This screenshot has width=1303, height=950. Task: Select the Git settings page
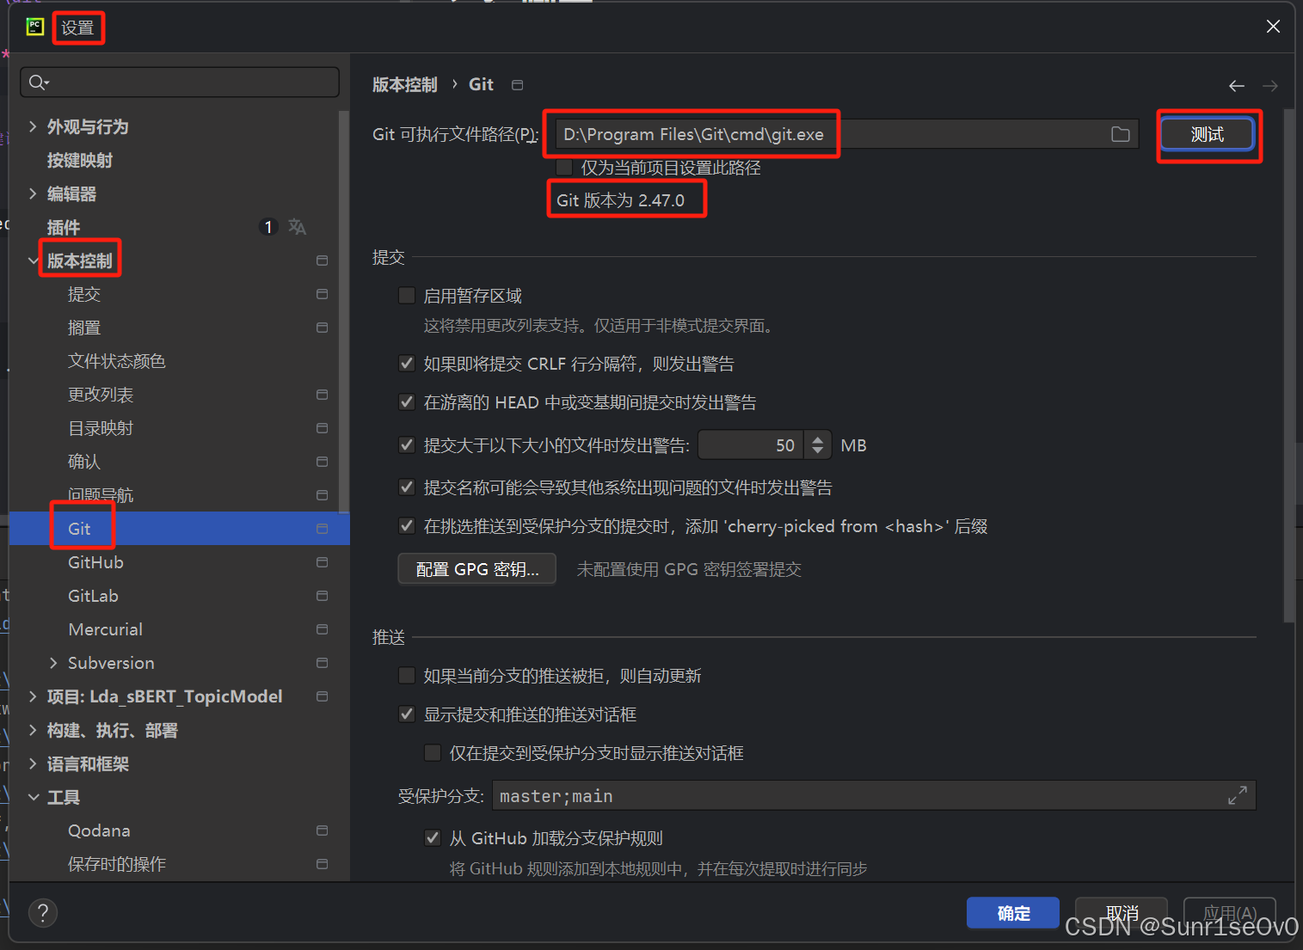[x=179, y=529]
